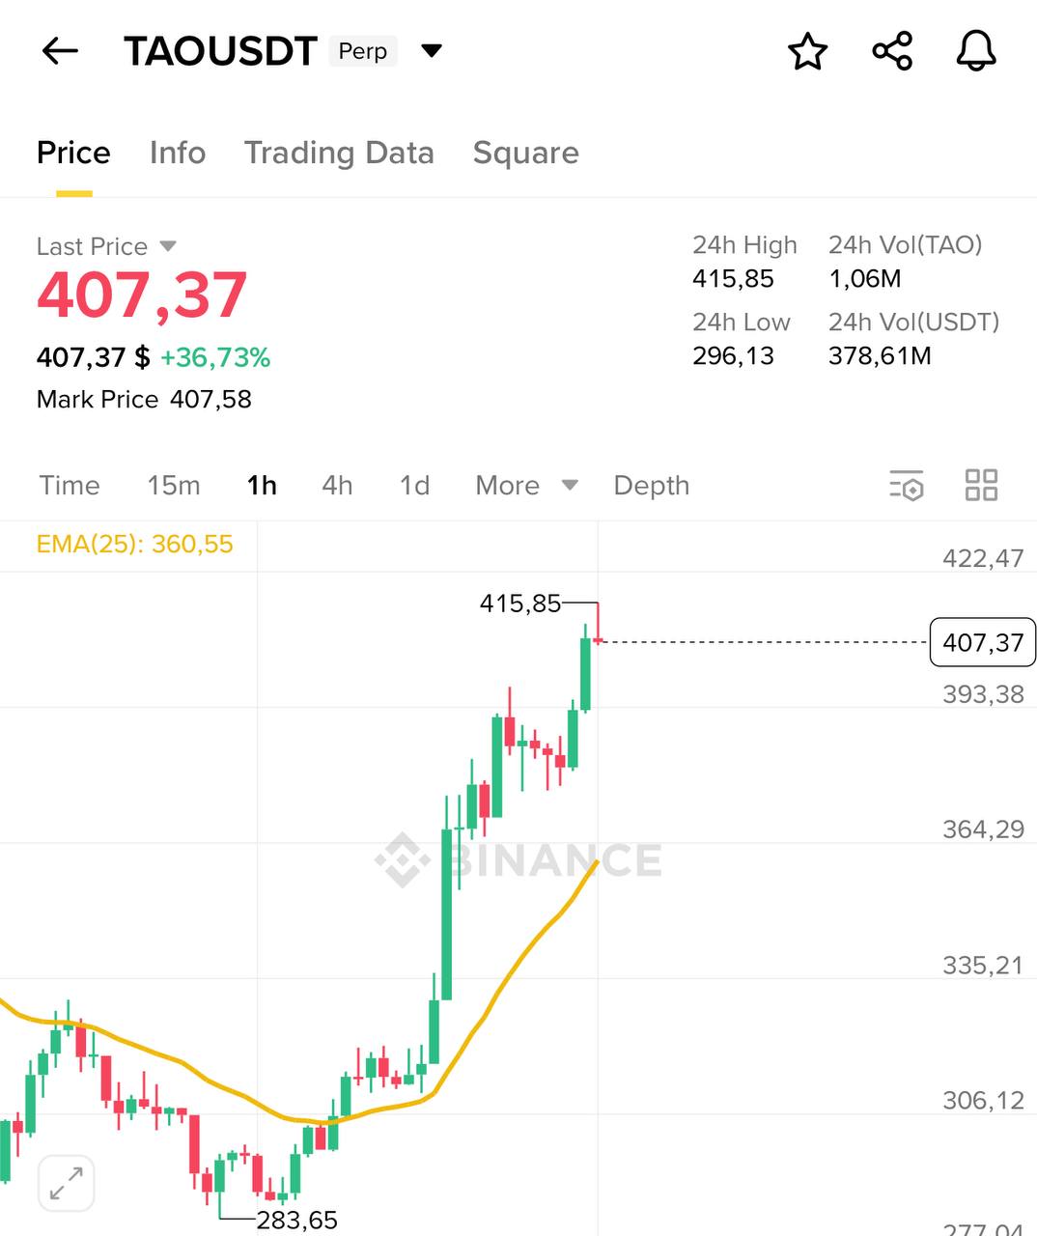Viewport: 1037px width, 1236px height.
Task: Expand chart to fullscreen with arrows icon
Action: pos(67,1183)
